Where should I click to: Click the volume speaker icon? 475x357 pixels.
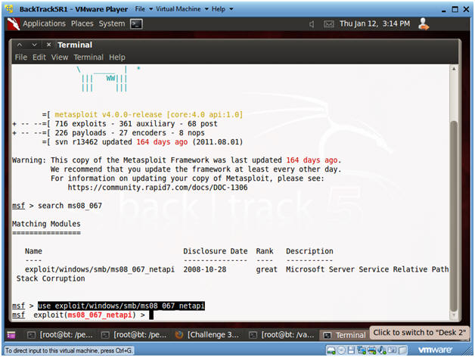click(312, 24)
